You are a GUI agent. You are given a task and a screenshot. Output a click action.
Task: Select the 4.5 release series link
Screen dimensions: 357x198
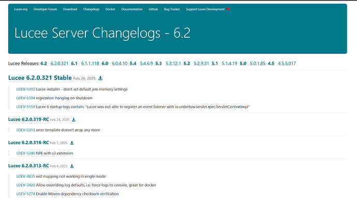[x=271, y=64]
